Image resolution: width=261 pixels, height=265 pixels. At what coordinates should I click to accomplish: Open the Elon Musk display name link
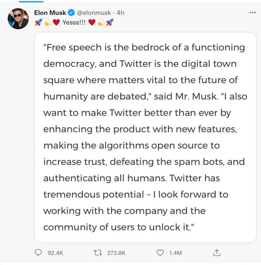[50, 13]
